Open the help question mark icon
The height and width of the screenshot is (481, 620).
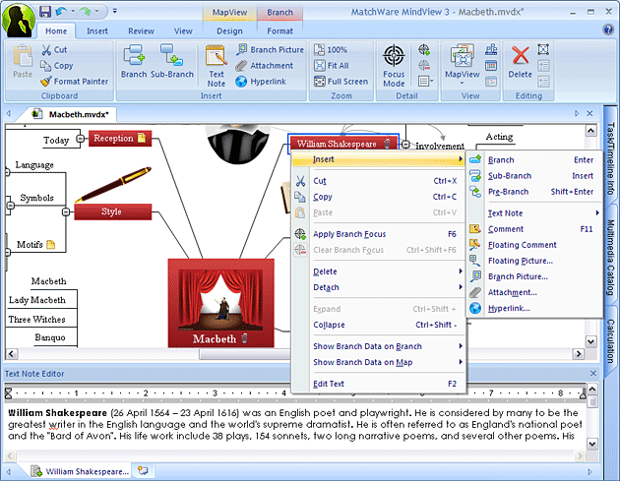[x=608, y=30]
